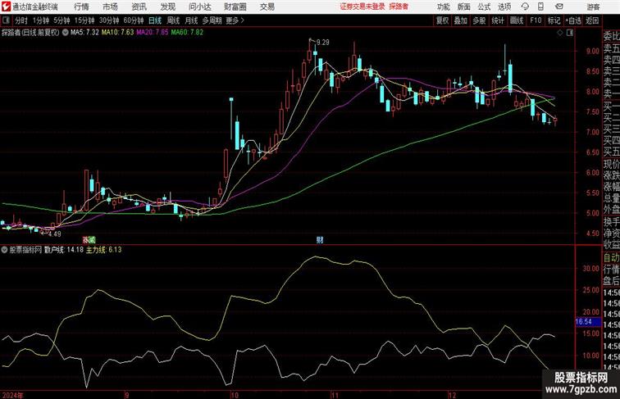The image size is (620, 399).
Task: Click the 2024年 label on the time axis
Action: coord(12,395)
